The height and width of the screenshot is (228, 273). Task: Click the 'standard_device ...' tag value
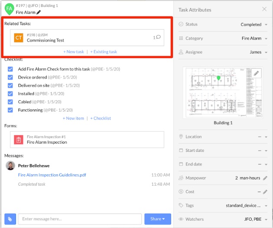(x=243, y=206)
